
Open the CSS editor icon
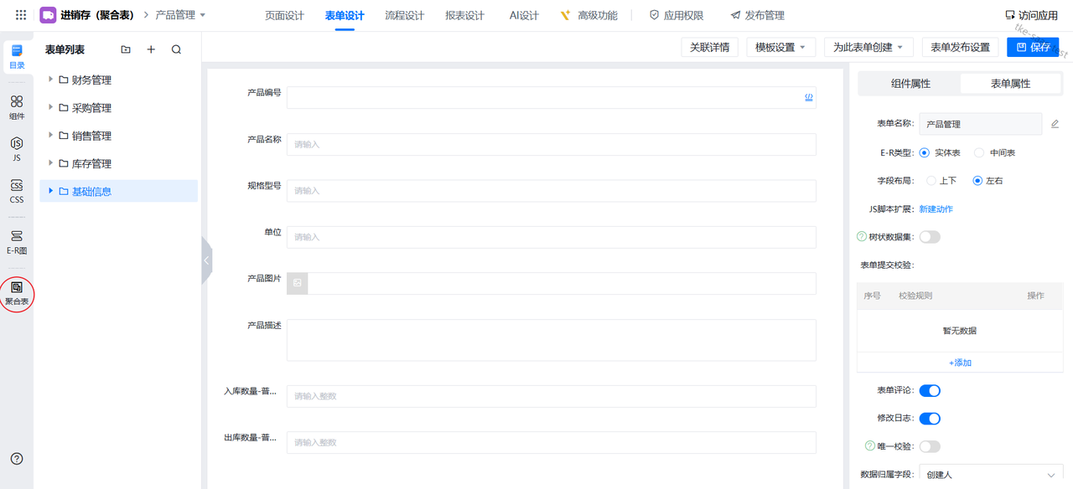coord(17,191)
